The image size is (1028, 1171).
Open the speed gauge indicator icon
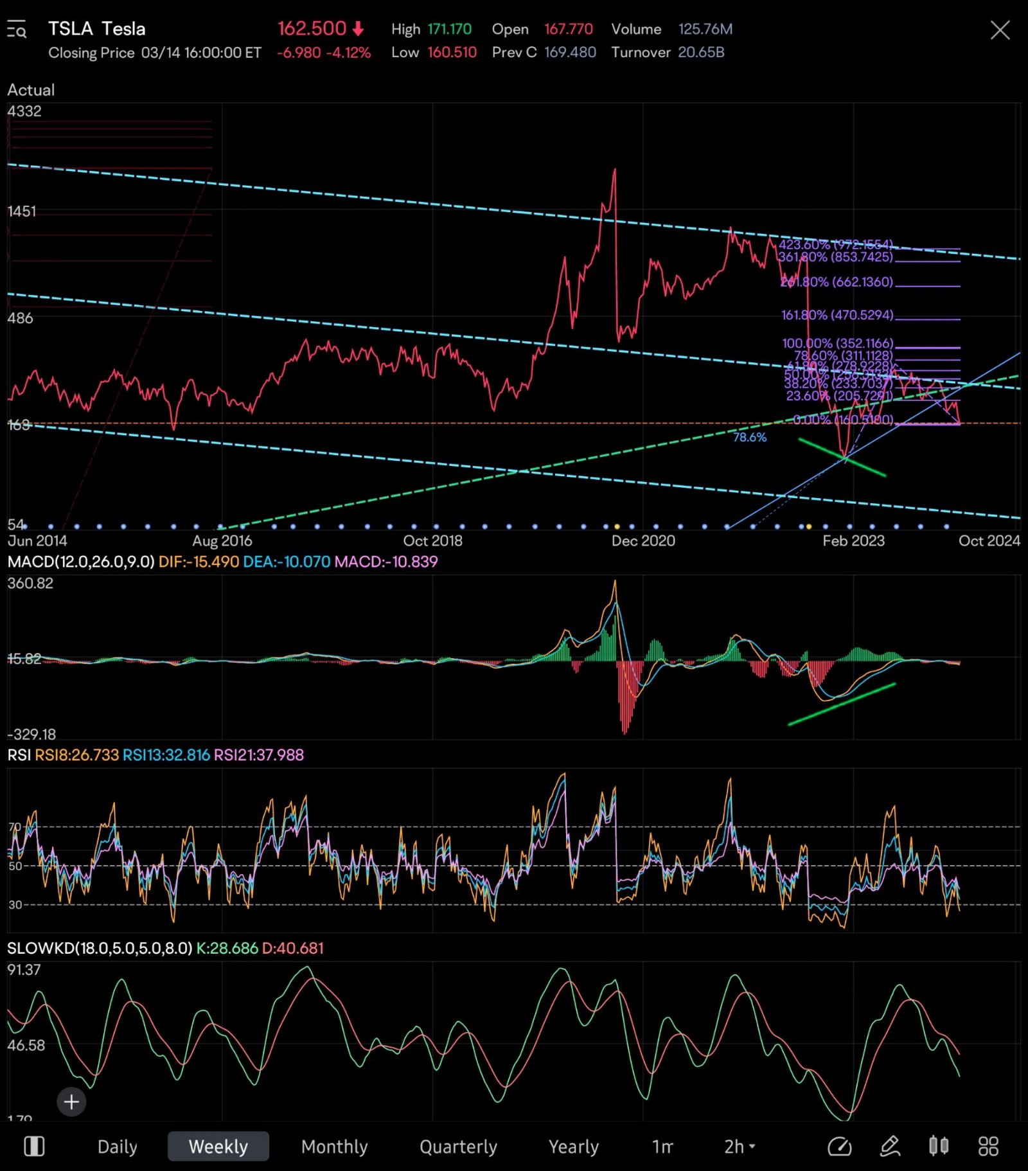pyautogui.click(x=840, y=1146)
